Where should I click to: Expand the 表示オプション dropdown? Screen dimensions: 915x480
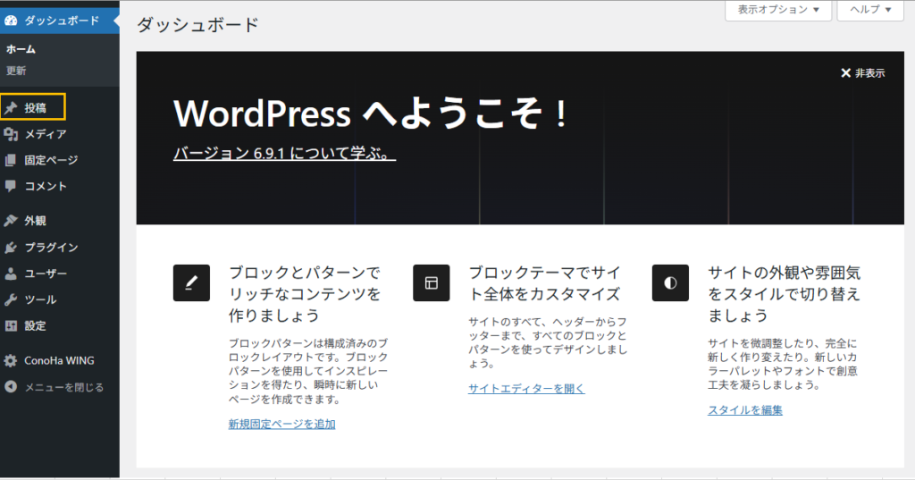click(x=778, y=10)
